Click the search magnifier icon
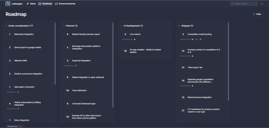 coord(232,4)
